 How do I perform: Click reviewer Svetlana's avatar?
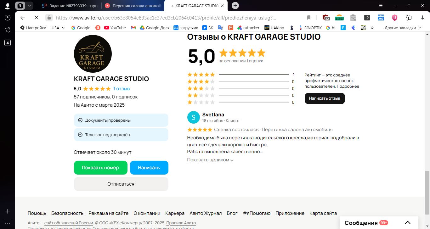(194, 117)
